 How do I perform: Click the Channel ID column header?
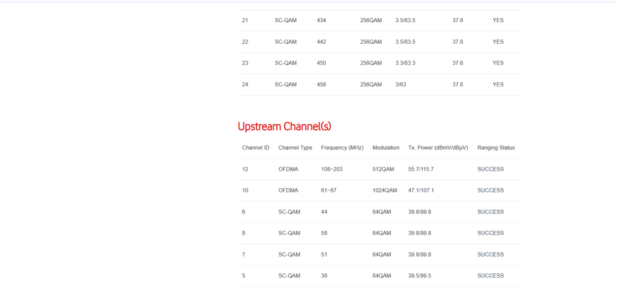click(255, 148)
